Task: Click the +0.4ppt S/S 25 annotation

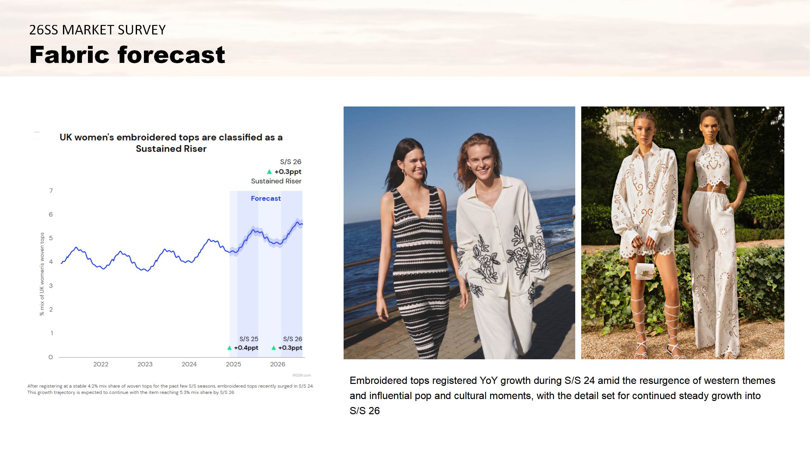Action: [x=246, y=348]
